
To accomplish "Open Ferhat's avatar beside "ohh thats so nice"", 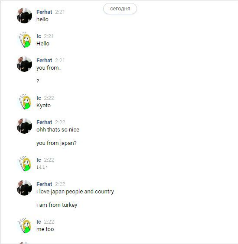I will [x=24, y=126].
